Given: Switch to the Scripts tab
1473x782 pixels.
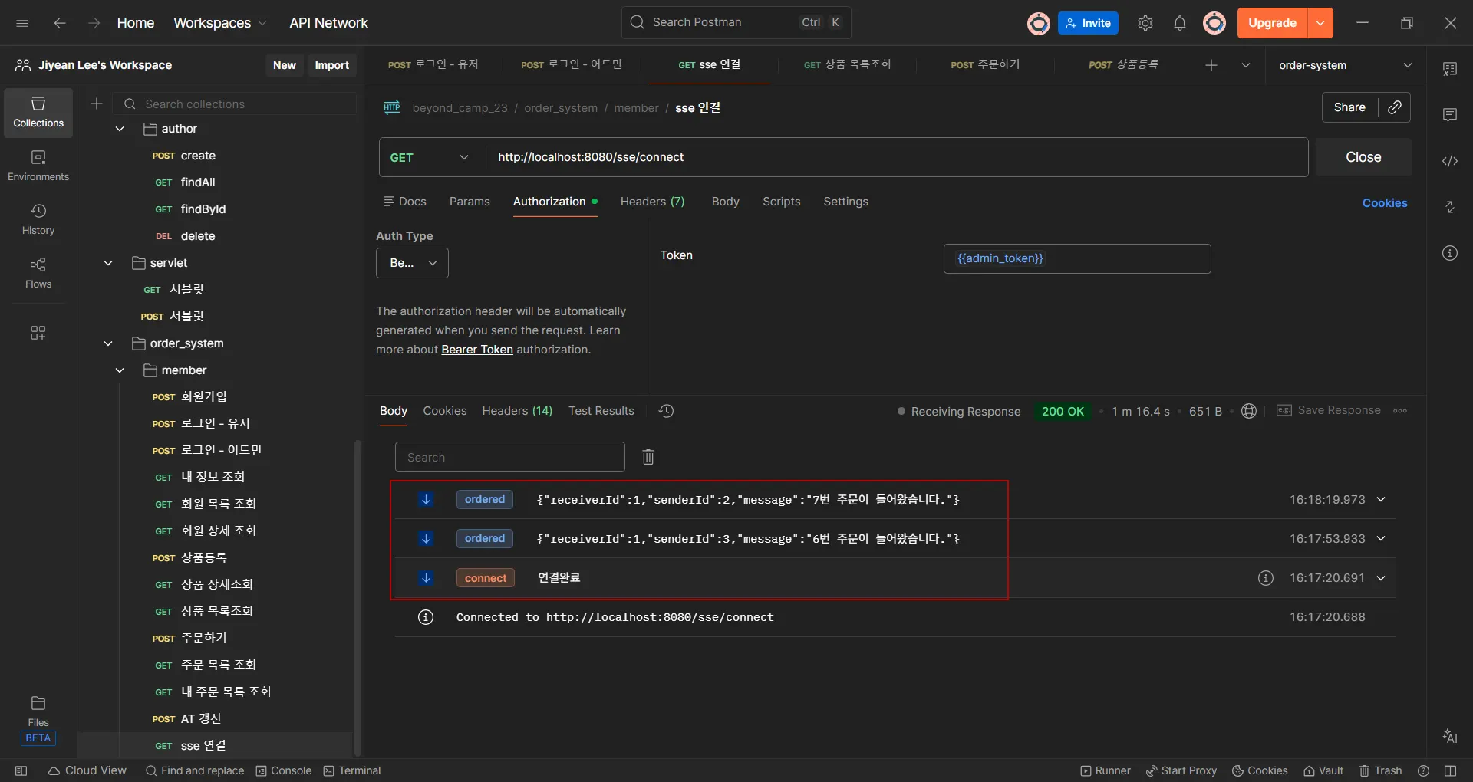Looking at the screenshot, I should [781, 202].
